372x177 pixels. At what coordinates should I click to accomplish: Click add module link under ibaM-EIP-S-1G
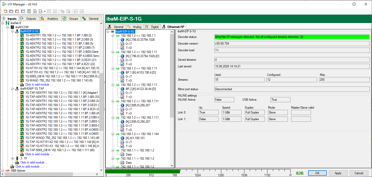[x=39, y=85]
